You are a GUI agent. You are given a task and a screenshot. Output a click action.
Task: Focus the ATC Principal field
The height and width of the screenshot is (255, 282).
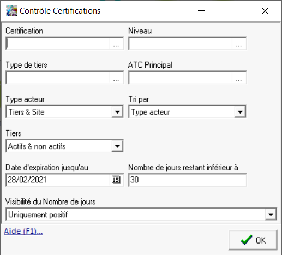point(181,78)
